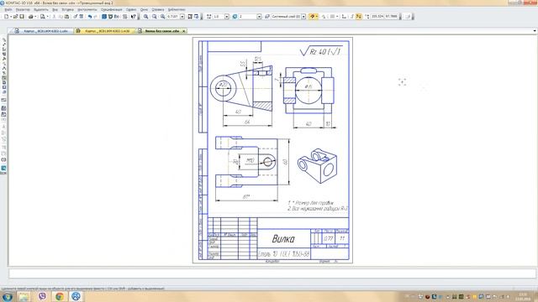
Task: Close the Вилка без связи tab
Action: pos(184,31)
